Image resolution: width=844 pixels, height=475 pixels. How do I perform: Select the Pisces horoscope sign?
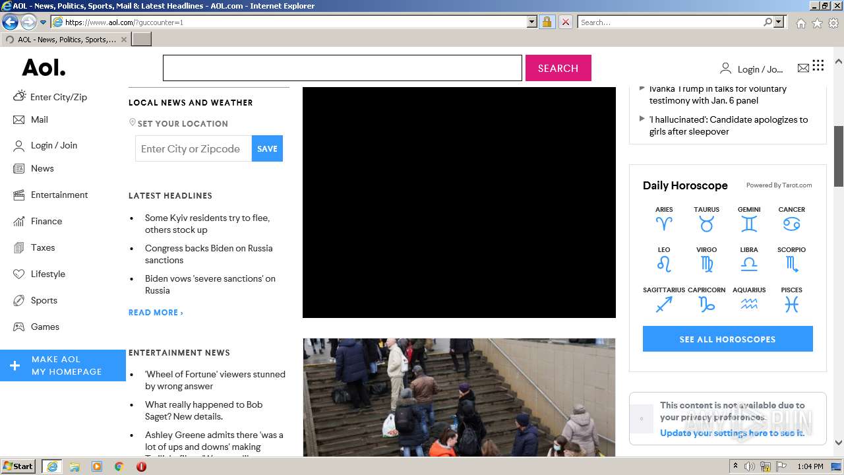791,300
